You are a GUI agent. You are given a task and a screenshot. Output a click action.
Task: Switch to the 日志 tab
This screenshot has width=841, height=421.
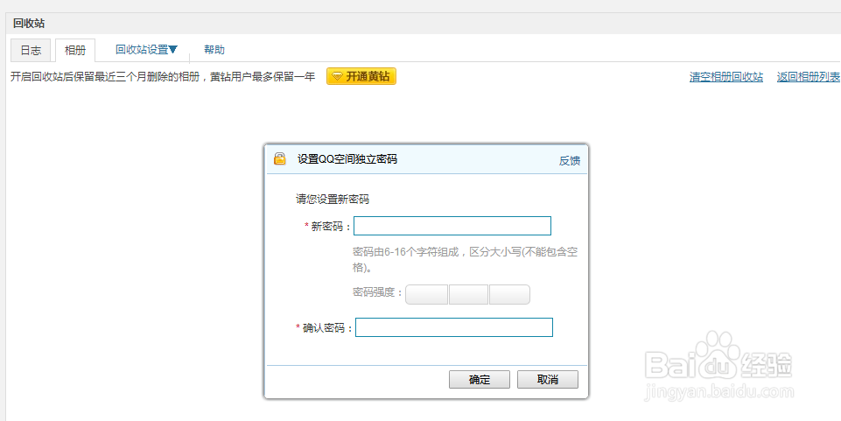pos(31,51)
